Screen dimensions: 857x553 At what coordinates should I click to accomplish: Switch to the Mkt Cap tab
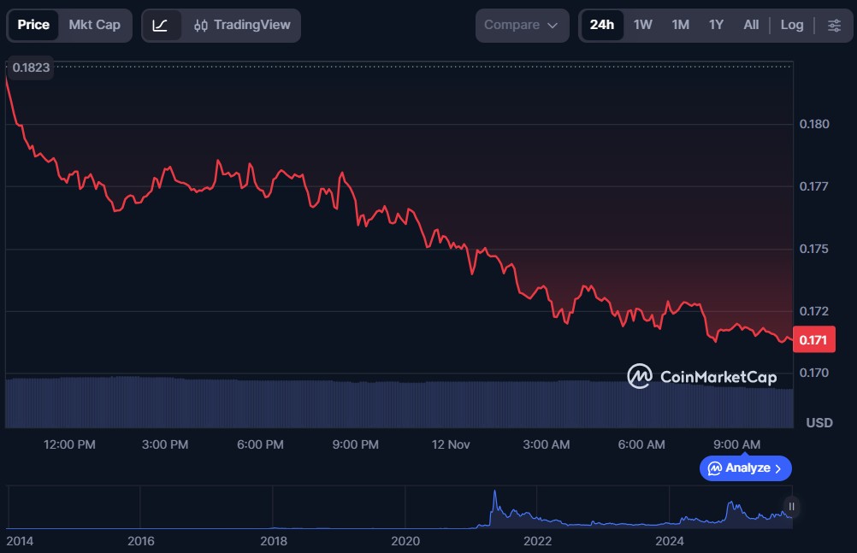coord(94,25)
